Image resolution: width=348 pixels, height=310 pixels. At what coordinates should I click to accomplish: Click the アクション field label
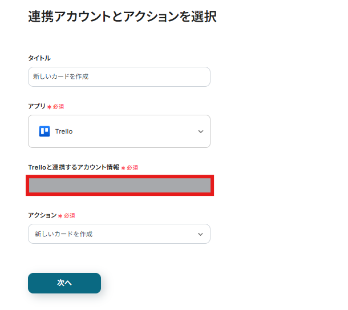click(x=42, y=215)
